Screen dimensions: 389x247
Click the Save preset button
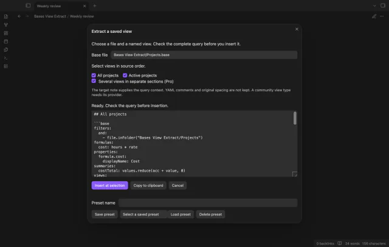(105, 214)
